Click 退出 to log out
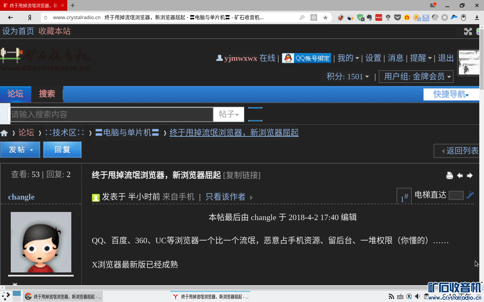The height and width of the screenshot is (302, 484). coord(446,58)
